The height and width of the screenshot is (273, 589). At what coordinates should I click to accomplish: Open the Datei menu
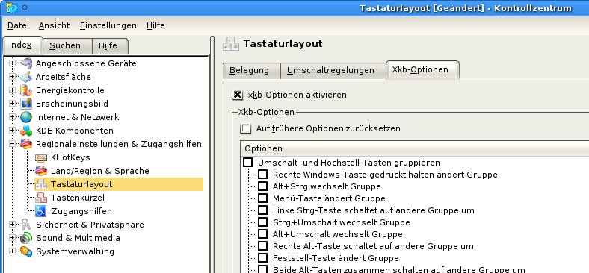18,25
